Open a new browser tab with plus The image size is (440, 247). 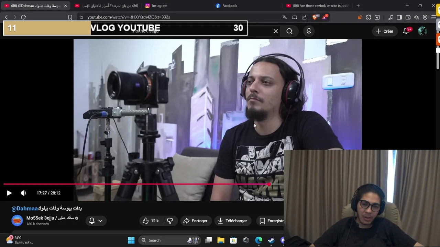[358, 6]
